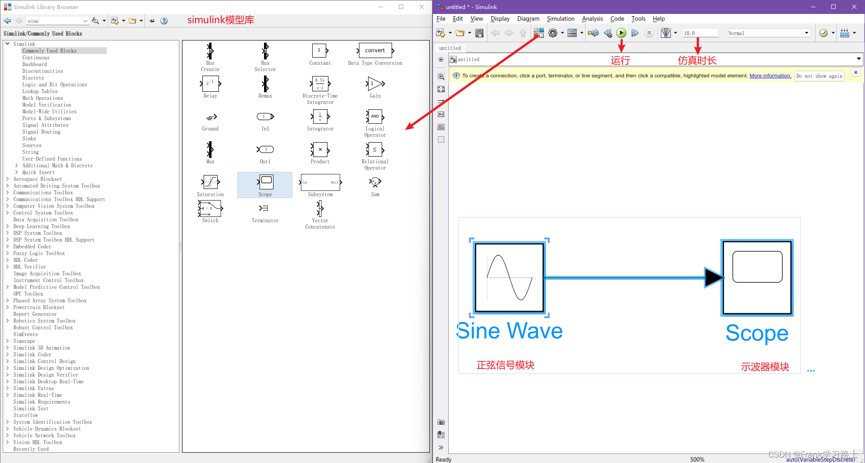Open the dropdown arrow beside the gear icon
This screenshot has width=865, height=463.
click(x=562, y=33)
